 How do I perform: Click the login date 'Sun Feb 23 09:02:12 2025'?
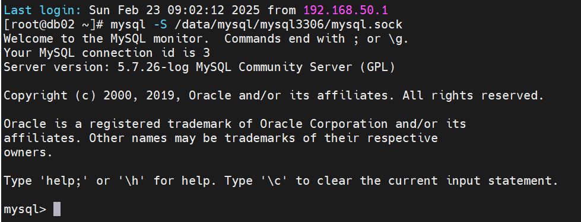pos(174,10)
